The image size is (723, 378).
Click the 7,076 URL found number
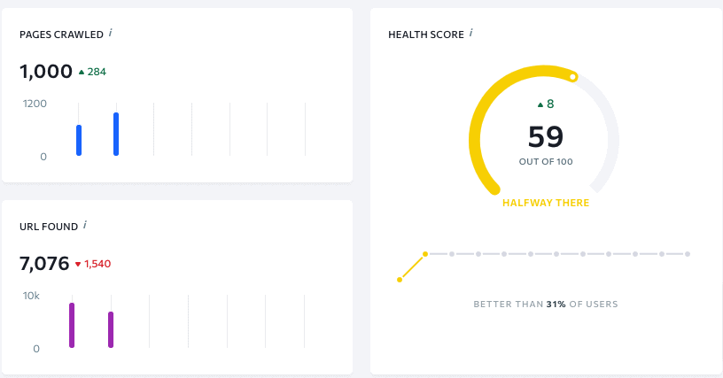point(44,263)
